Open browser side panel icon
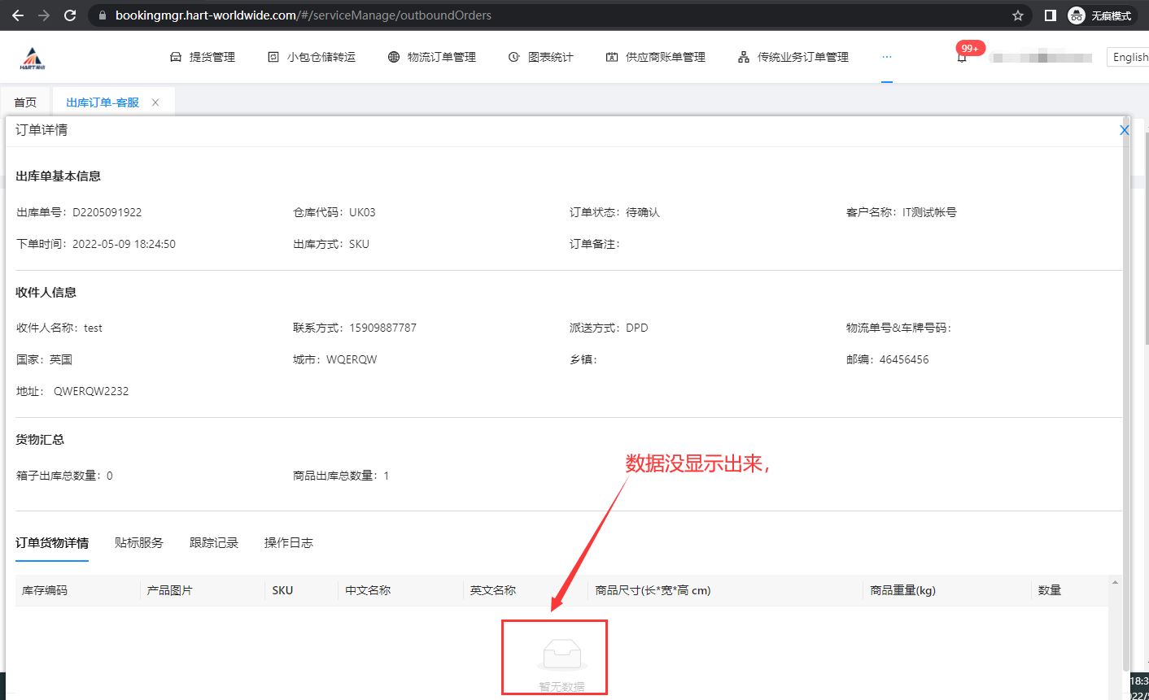This screenshot has width=1149, height=700. (x=1050, y=15)
